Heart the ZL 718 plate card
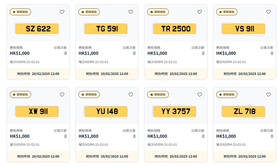The width and height of the screenshot is (279, 167). point(268,94)
